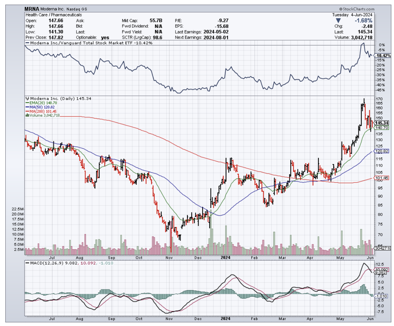Click the -10.42% relative strength axis tag
The height and width of the screenshot is (326, 394).
(383, 55)
